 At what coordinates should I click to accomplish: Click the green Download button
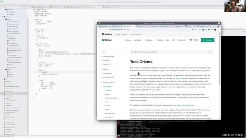tap(208, 40)
